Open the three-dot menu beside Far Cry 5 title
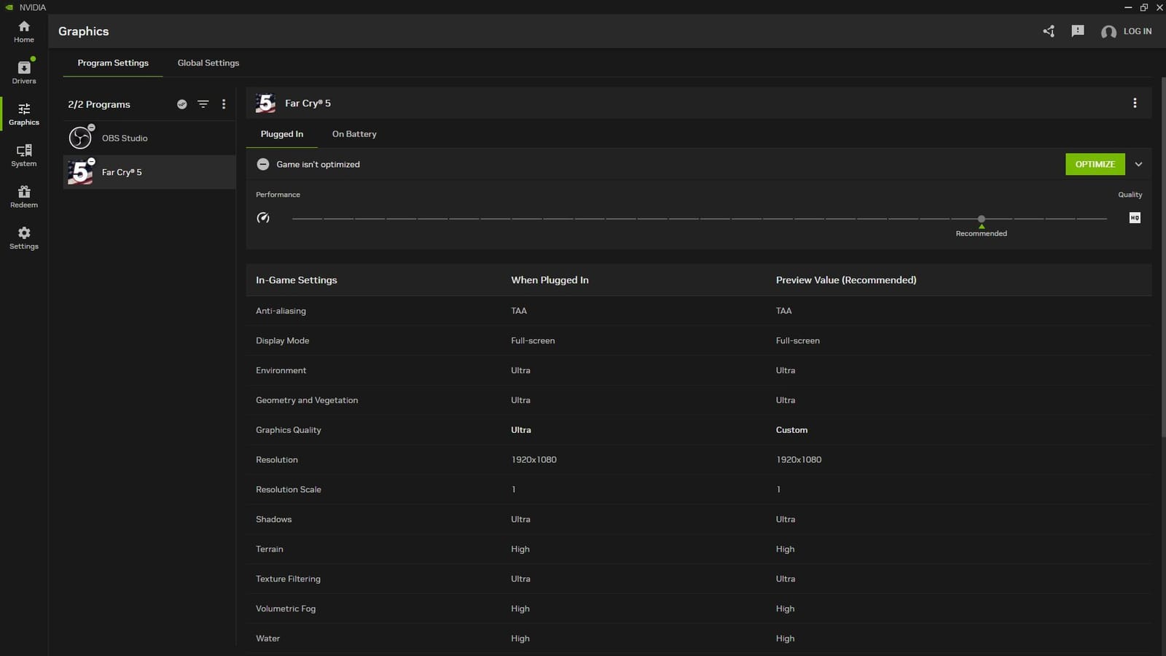The width and height of the screenshot is (1166, 656). point(1135,103)
